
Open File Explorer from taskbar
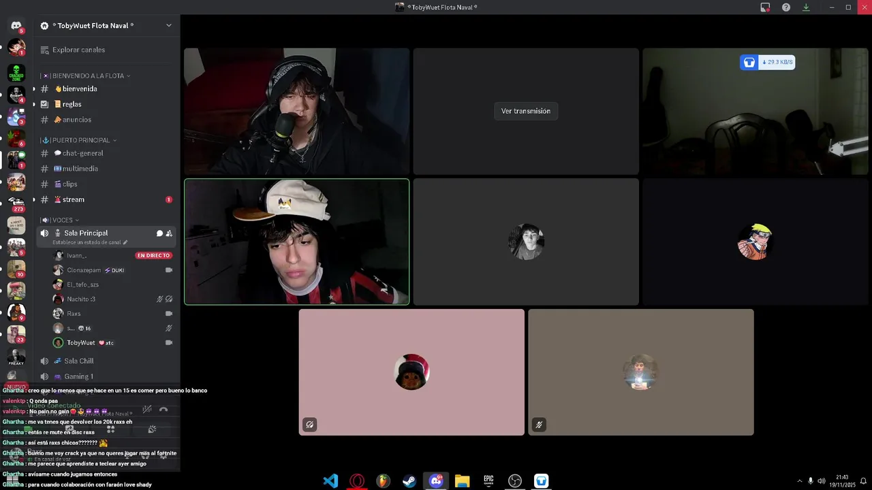(463, 481)
